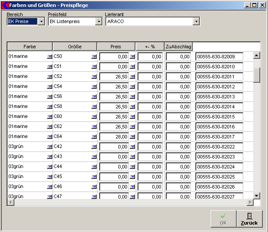This screenshot has width=268, height=232.
Task: Open Größe picker arrow for C58
Action: point(94,107)
